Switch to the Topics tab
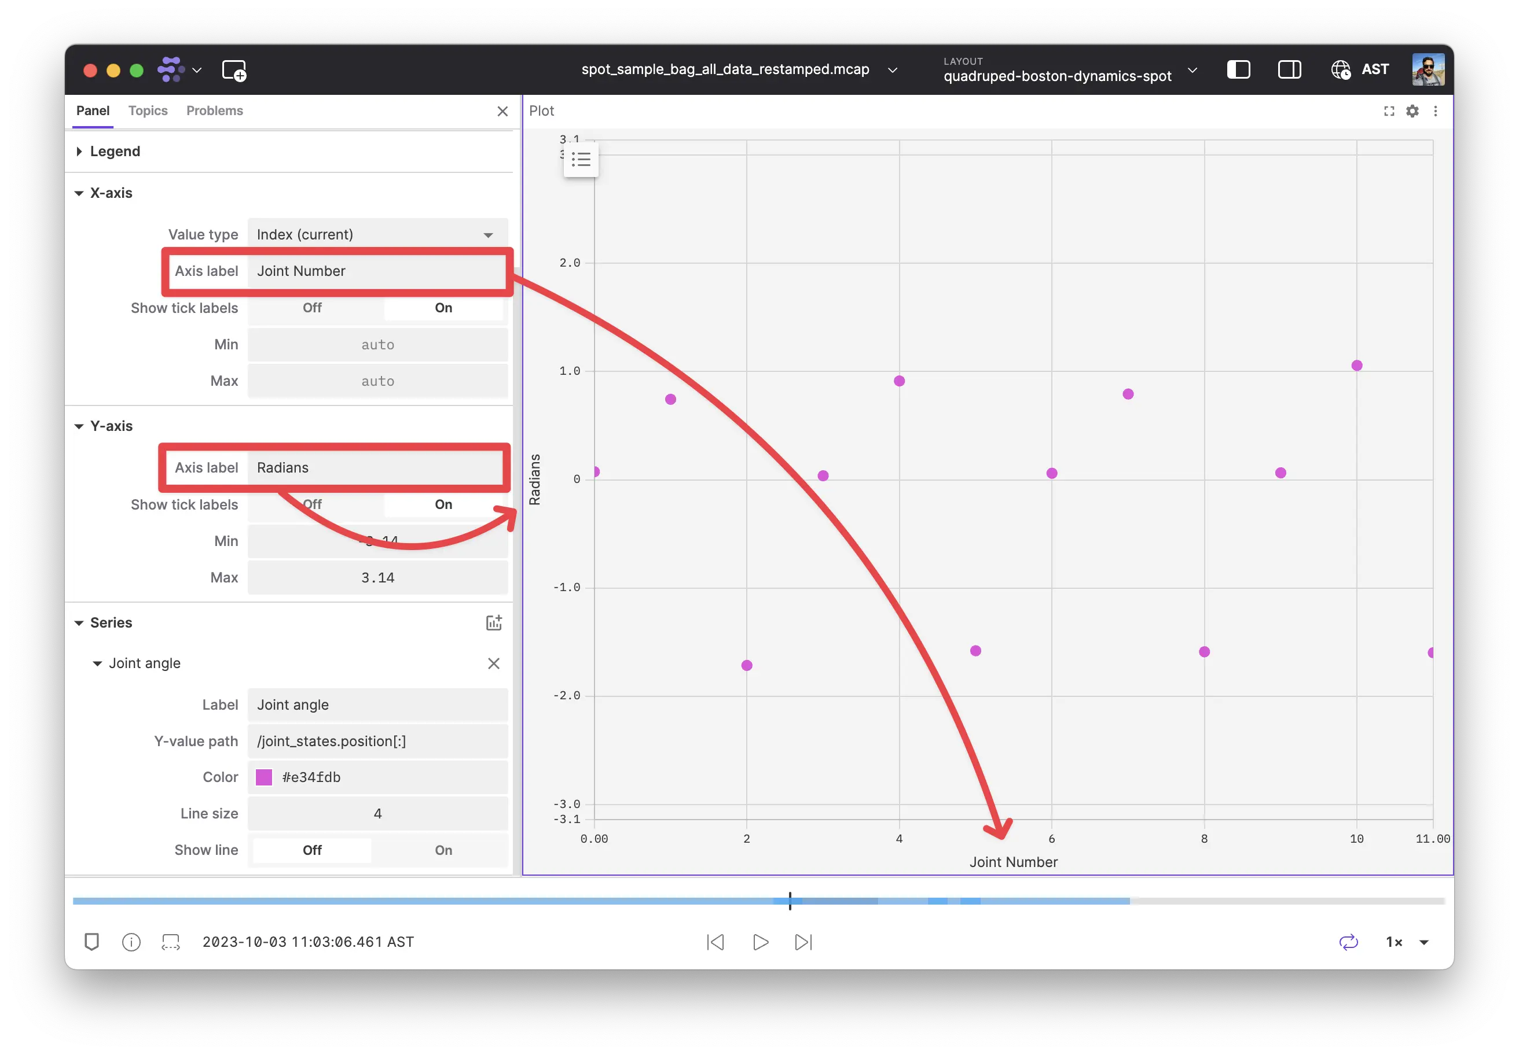Image resolution: width=1519 pixels, height=1055 pixels. (148, 110)
